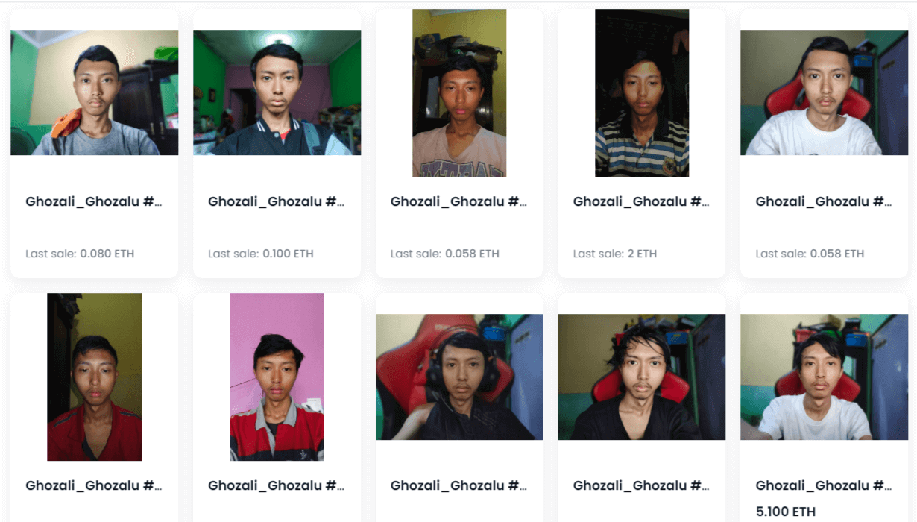Click the Last sale 0.100 ETH text
This screenshot has width=917, height=522.
tap(261, 254)
